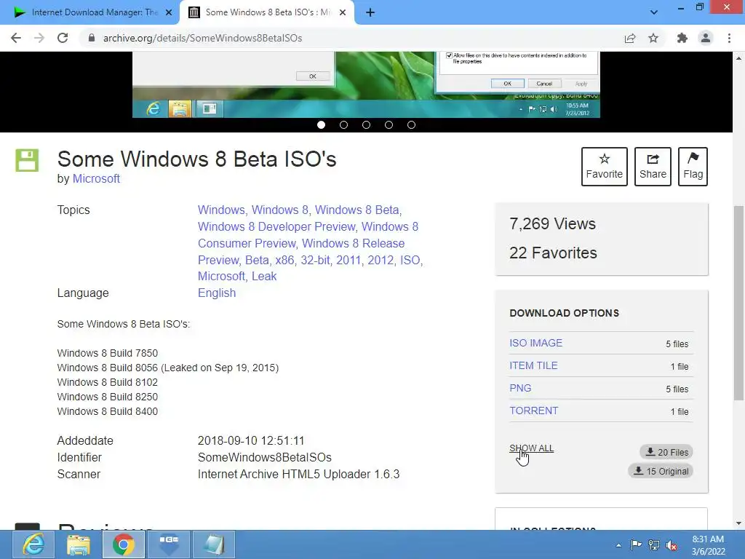This screenshot has height=559, width=745.
Task: Expand the ISO IMAGE download option
Action: pyautogui.click(x=536, y=344)
